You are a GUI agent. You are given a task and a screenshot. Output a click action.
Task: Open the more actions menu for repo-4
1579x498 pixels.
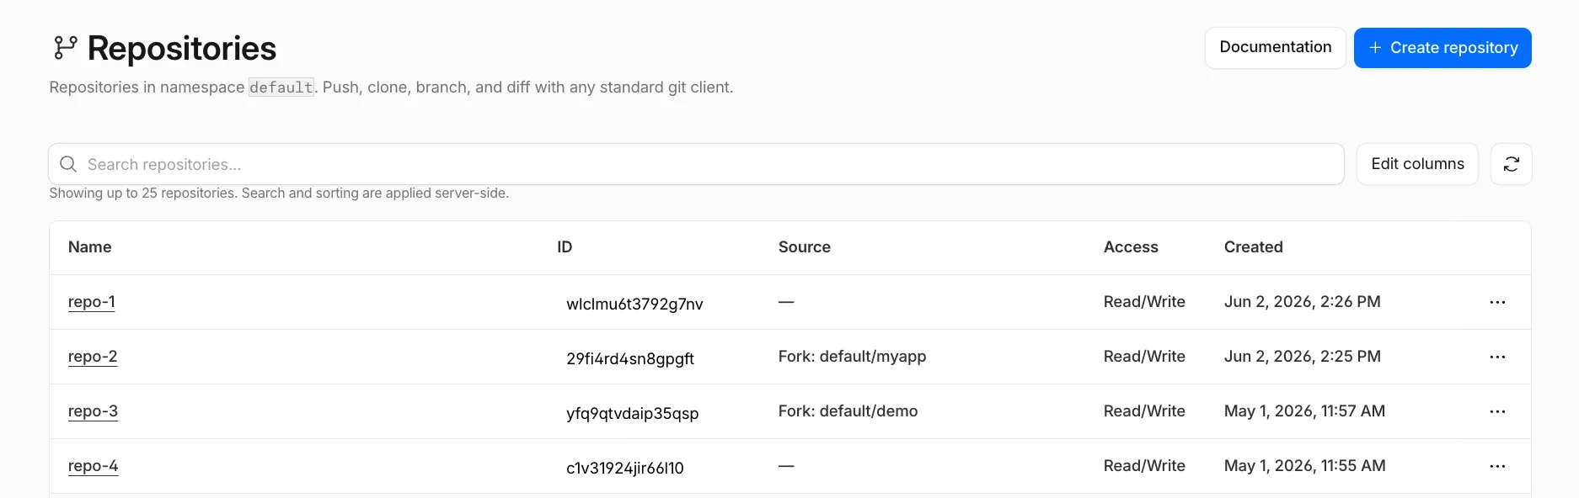1496,466
